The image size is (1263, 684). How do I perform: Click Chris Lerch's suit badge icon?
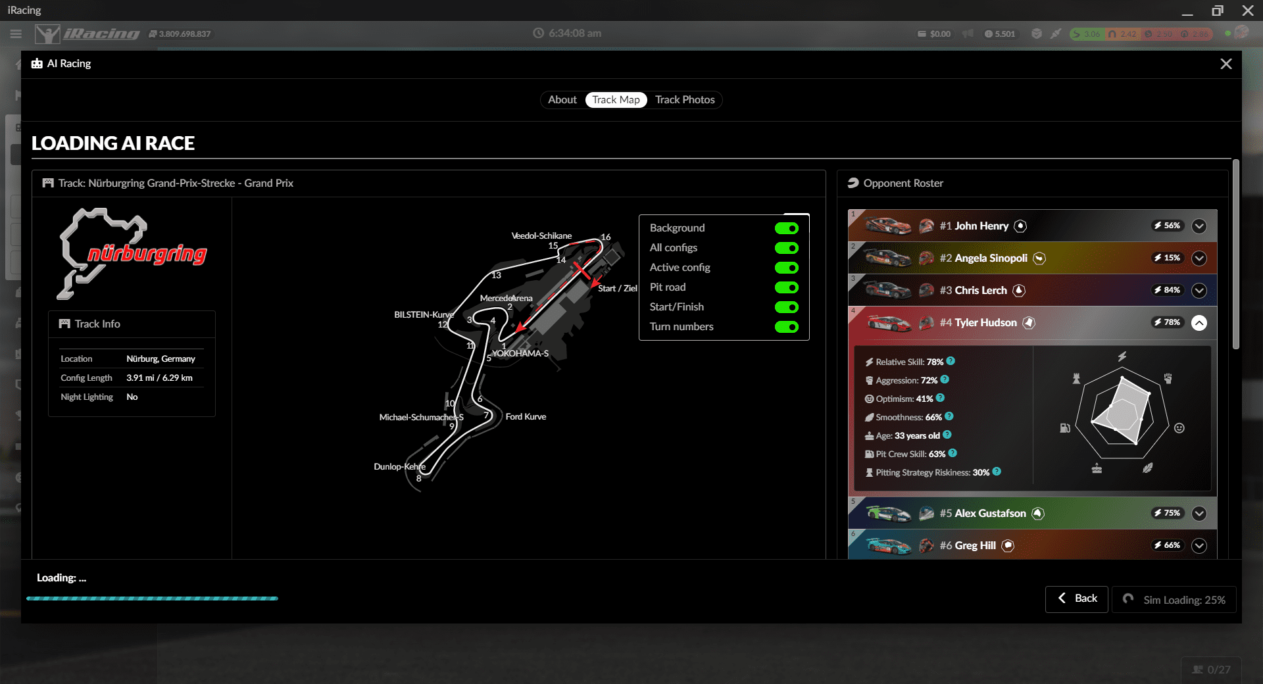1019,291
